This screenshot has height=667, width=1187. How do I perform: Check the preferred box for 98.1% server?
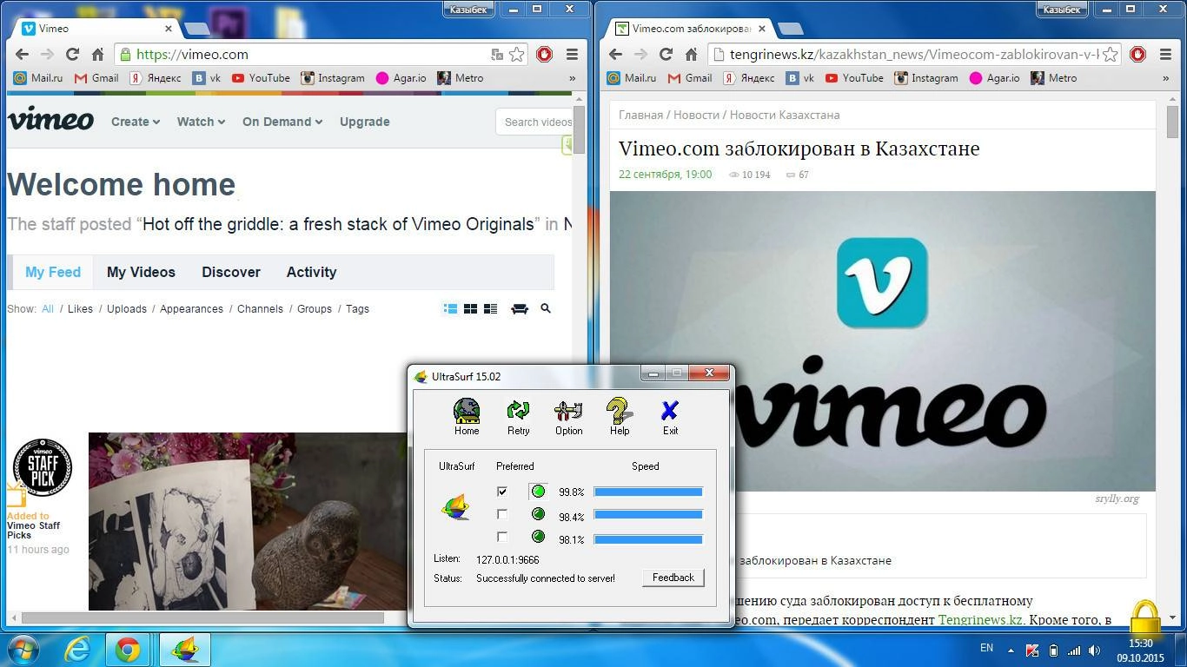tap(501, 537)
